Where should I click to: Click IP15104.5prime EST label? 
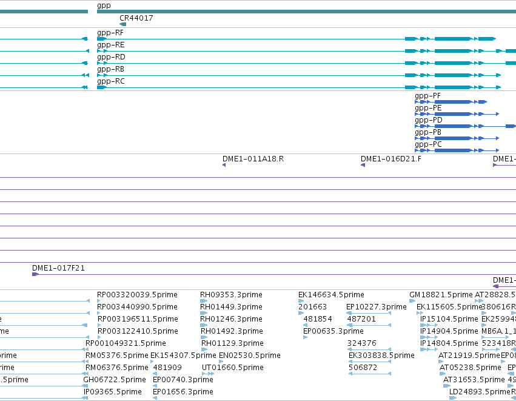449,319
